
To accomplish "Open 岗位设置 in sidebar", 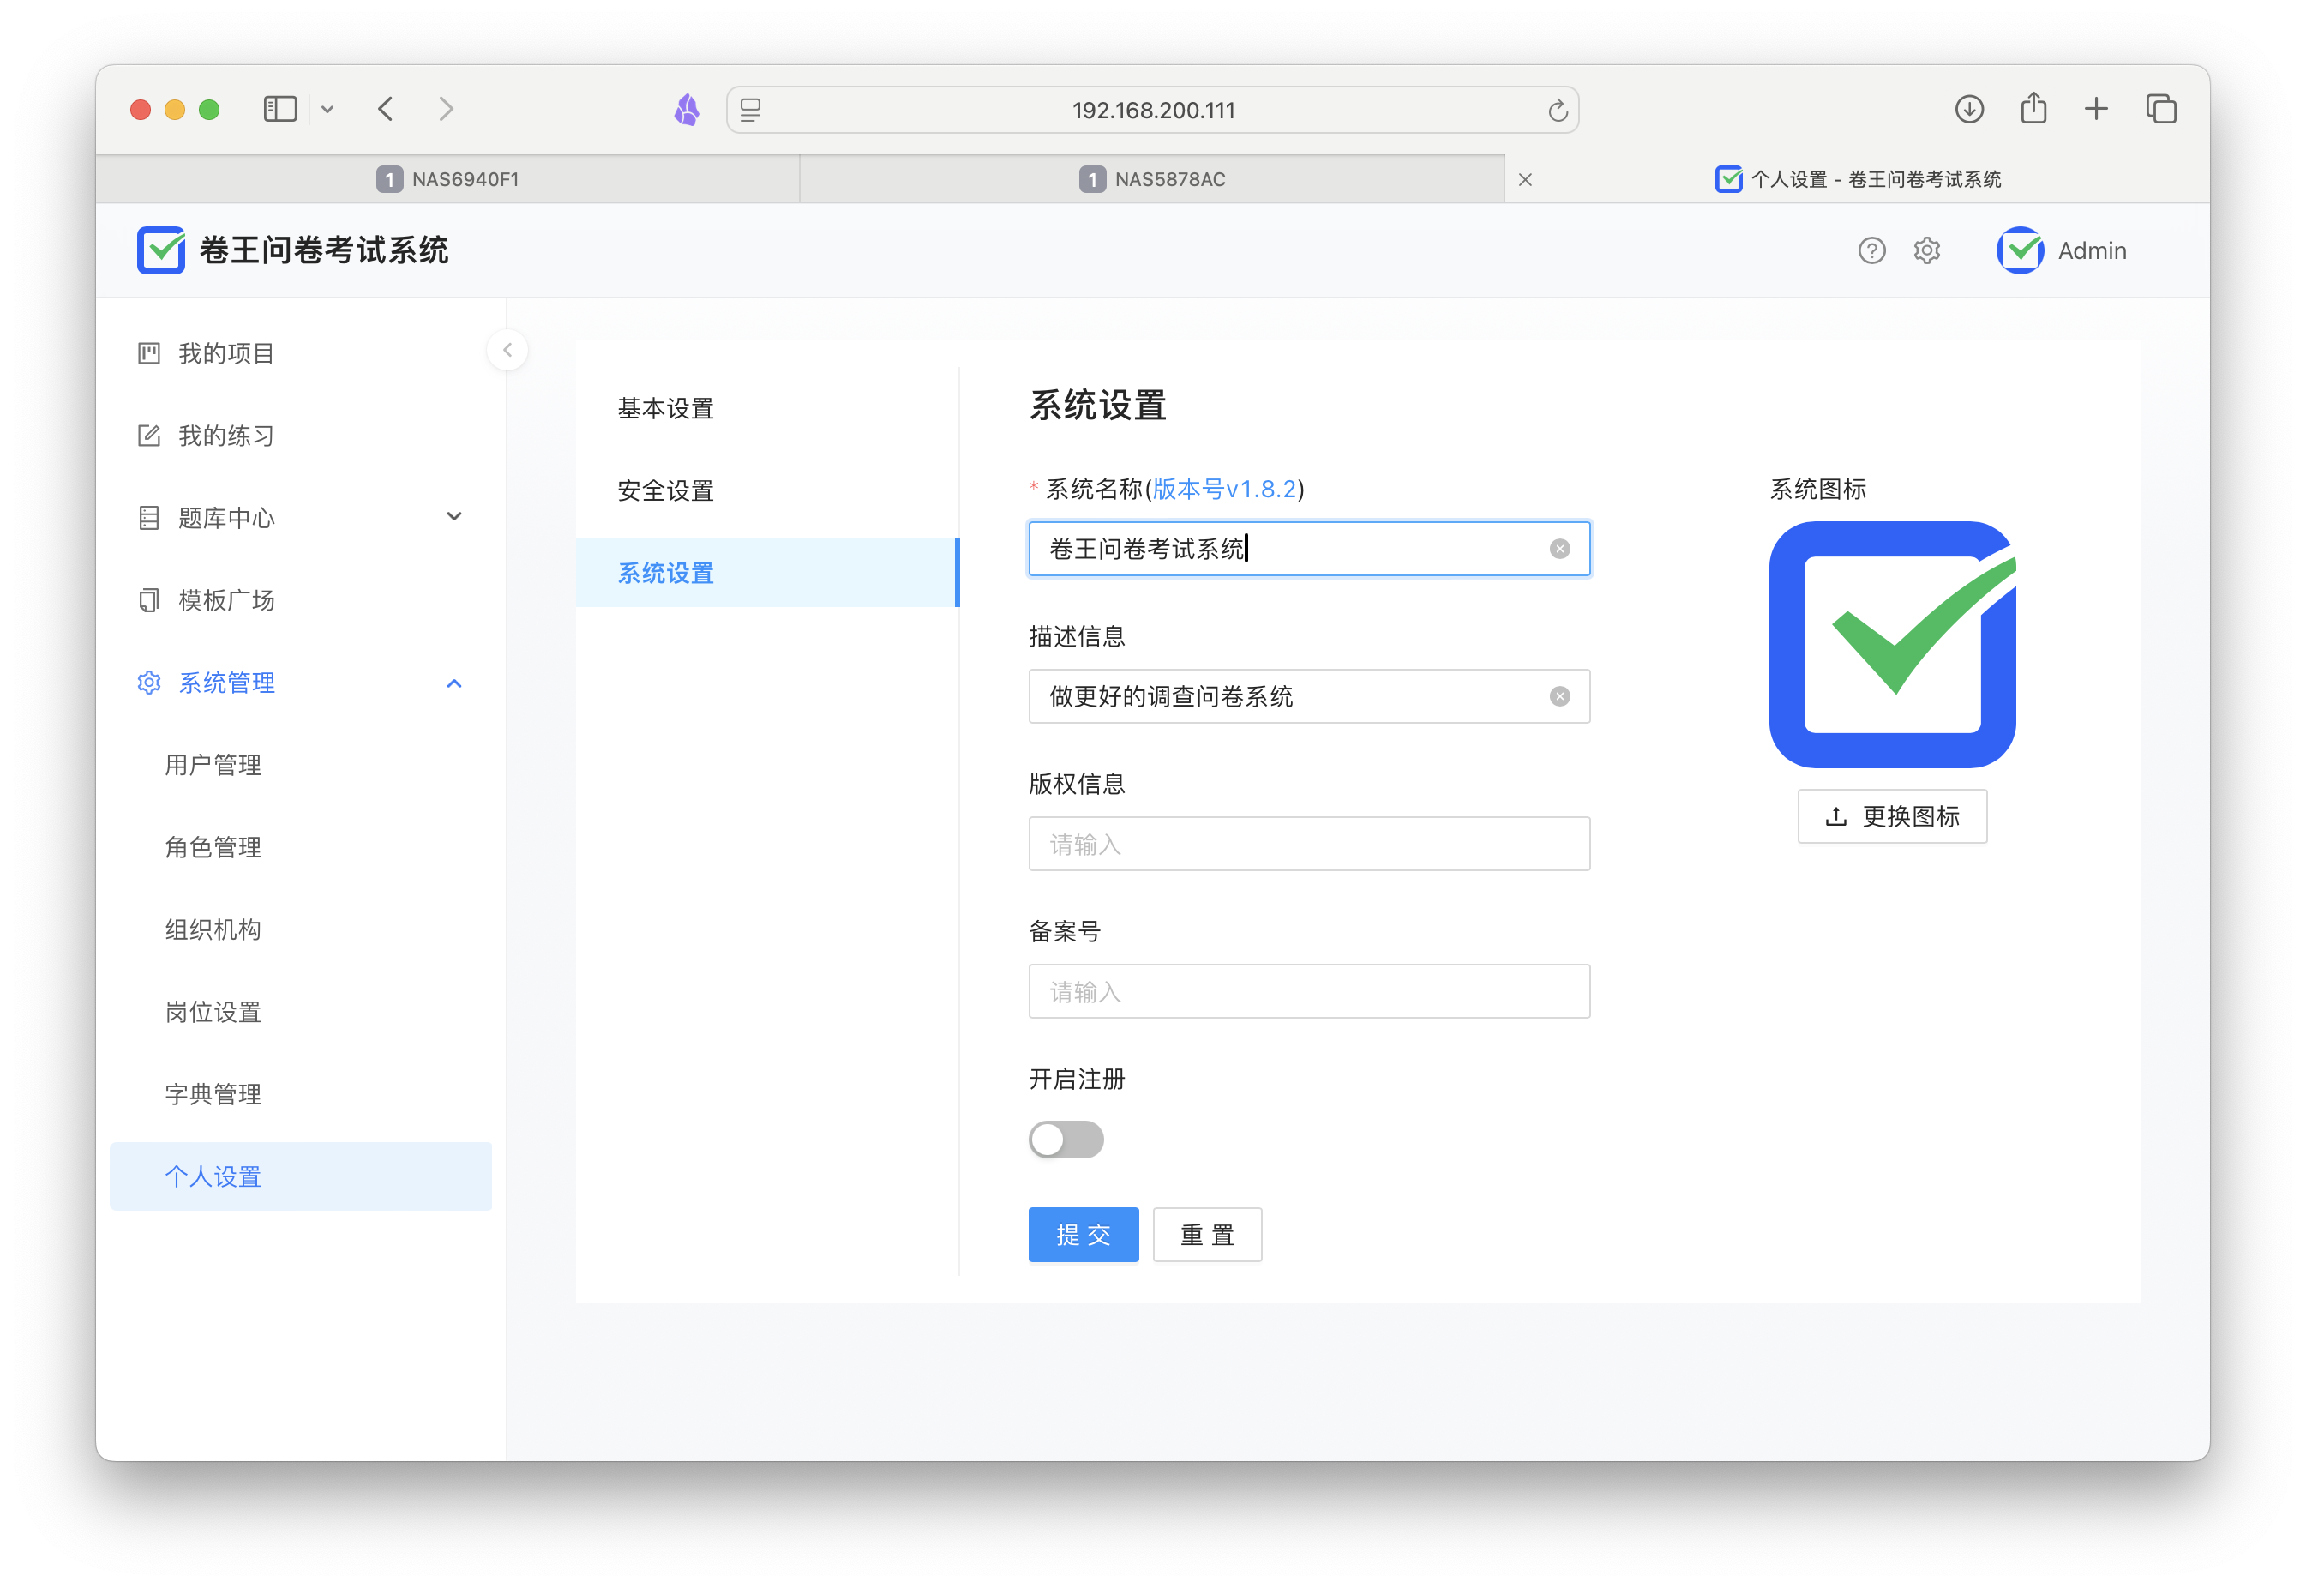I will 302,1013.
